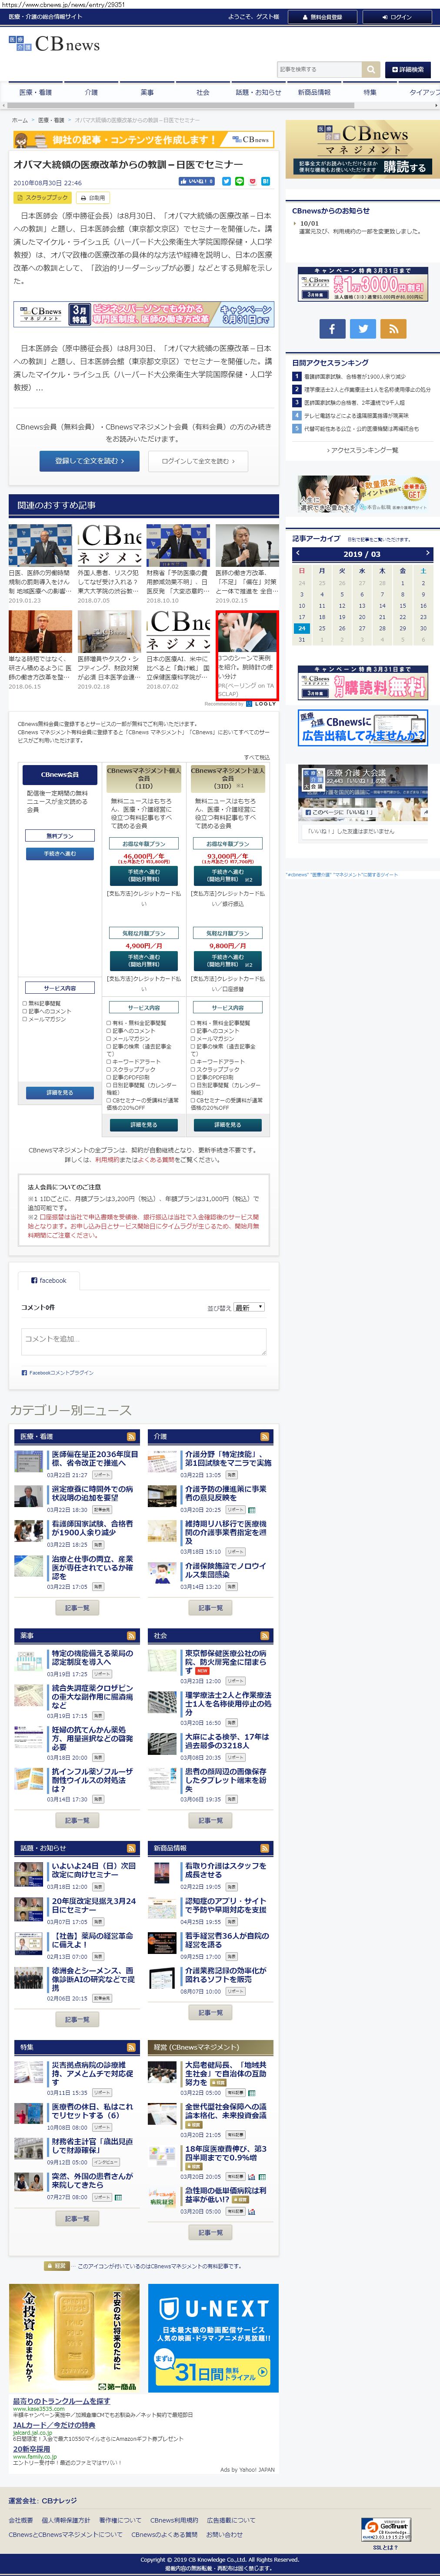Click the CBnews logo in the header

pos(54,44)
